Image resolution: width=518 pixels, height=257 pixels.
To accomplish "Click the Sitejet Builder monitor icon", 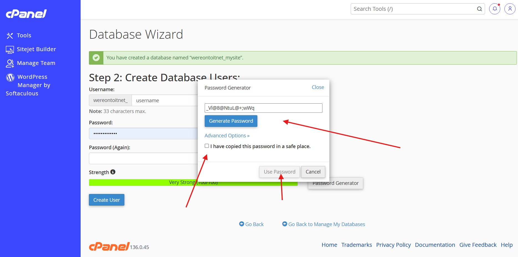I will 10,50.
